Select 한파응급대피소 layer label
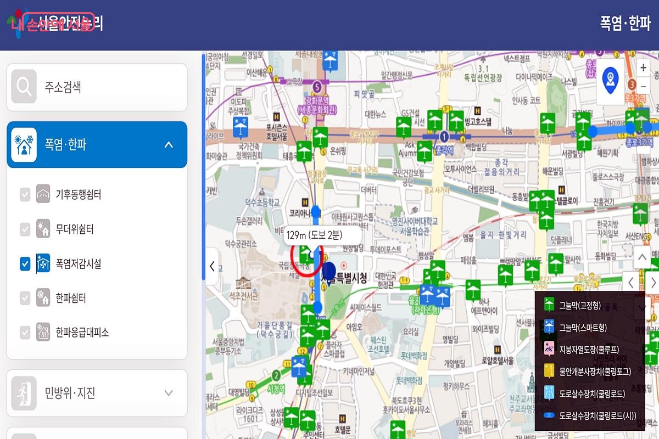 tap(82, 333)
